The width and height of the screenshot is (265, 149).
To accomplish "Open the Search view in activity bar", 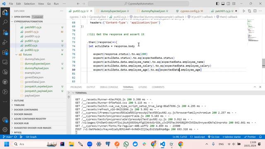I will pos(5,22).
